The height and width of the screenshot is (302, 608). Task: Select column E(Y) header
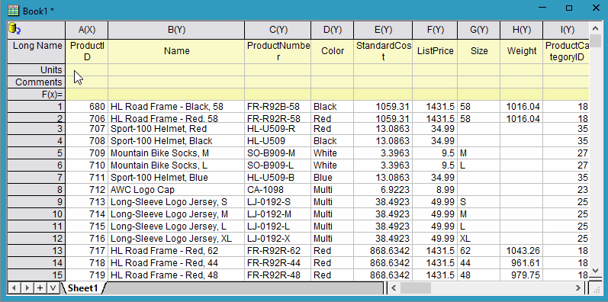tap(383, 30)
